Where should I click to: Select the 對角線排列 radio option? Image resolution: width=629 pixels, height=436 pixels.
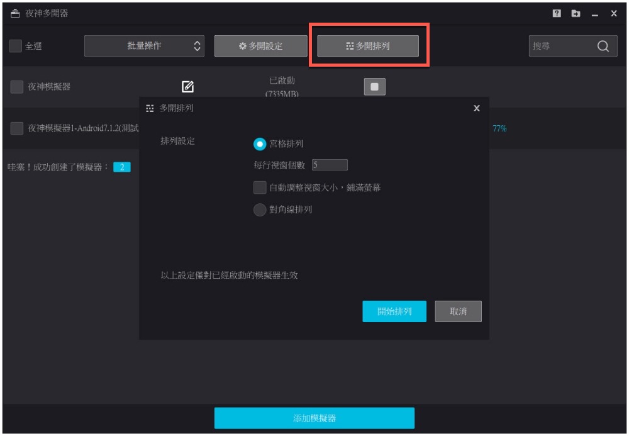point(260,210)
